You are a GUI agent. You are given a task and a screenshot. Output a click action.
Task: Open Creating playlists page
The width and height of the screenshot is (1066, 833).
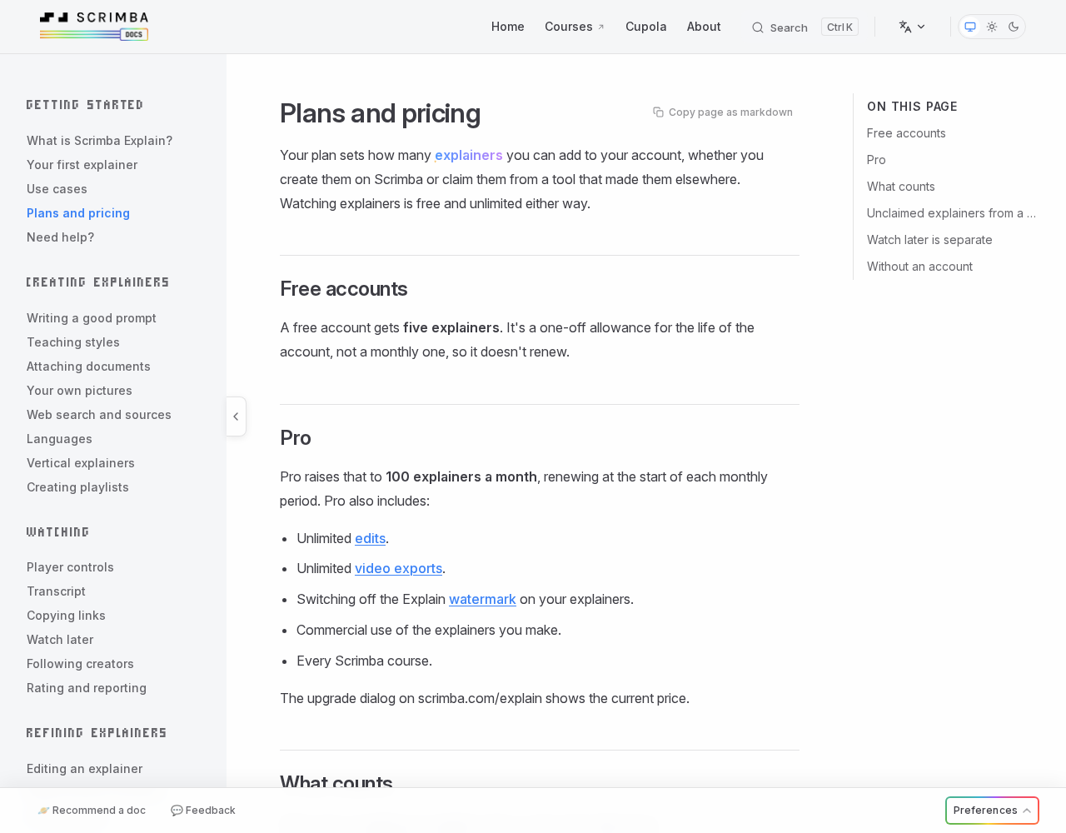pos(77,487)
